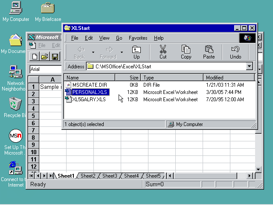This screenshot has height=205, width=273.
Task: Switch to Sheet2 tab
Action: pos(88,176)
